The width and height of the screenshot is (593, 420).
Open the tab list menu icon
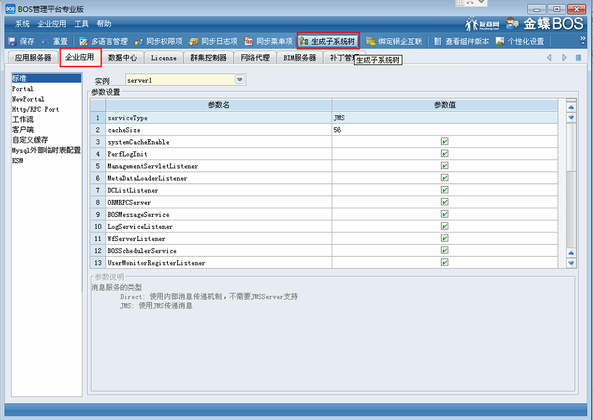(578, 57)
